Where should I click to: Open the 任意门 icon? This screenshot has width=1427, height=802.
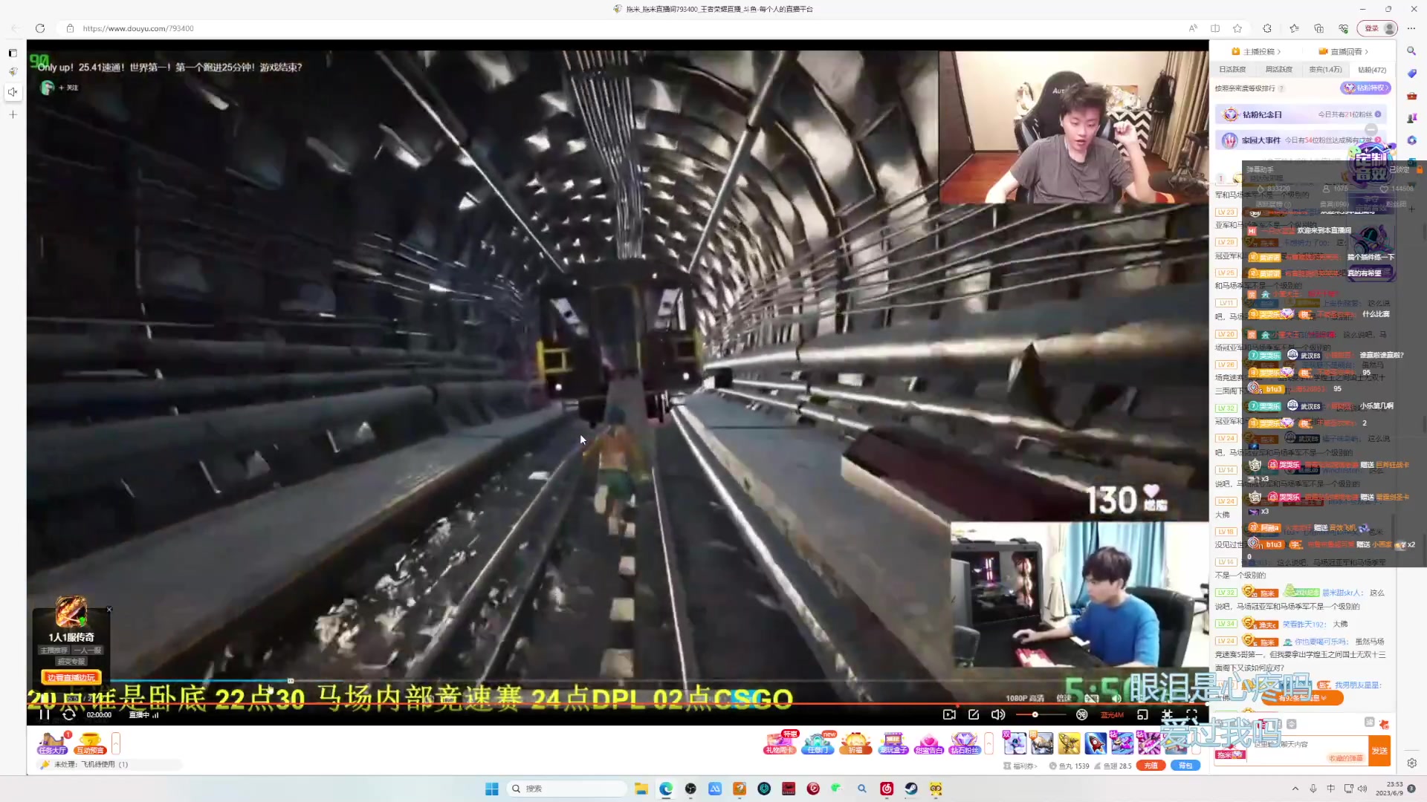(818, 743)
